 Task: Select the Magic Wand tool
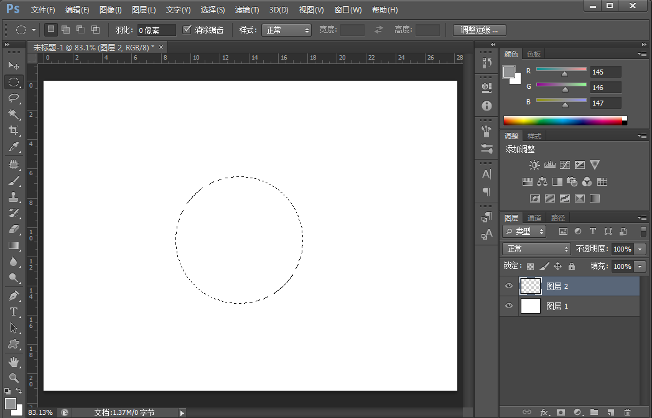click(14, 114)
